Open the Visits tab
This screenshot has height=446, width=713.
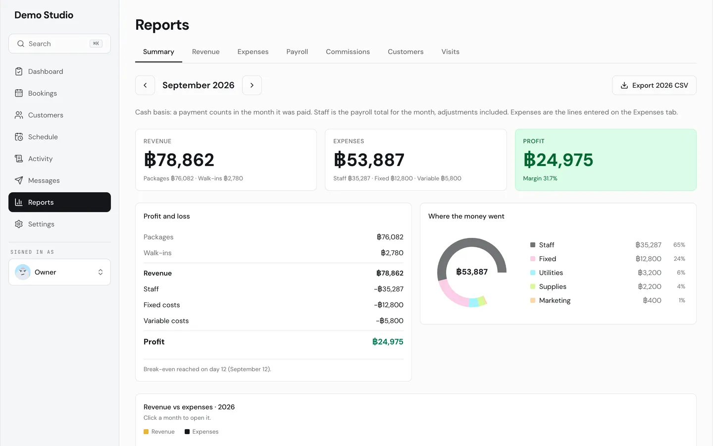tap(451, 52)
